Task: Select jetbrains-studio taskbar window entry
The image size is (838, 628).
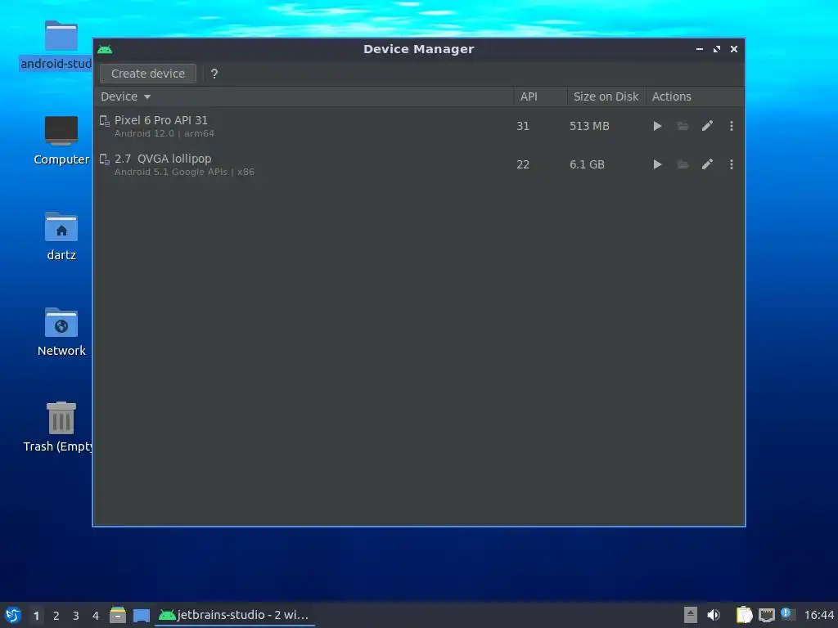Action: [x=235, y=615]
